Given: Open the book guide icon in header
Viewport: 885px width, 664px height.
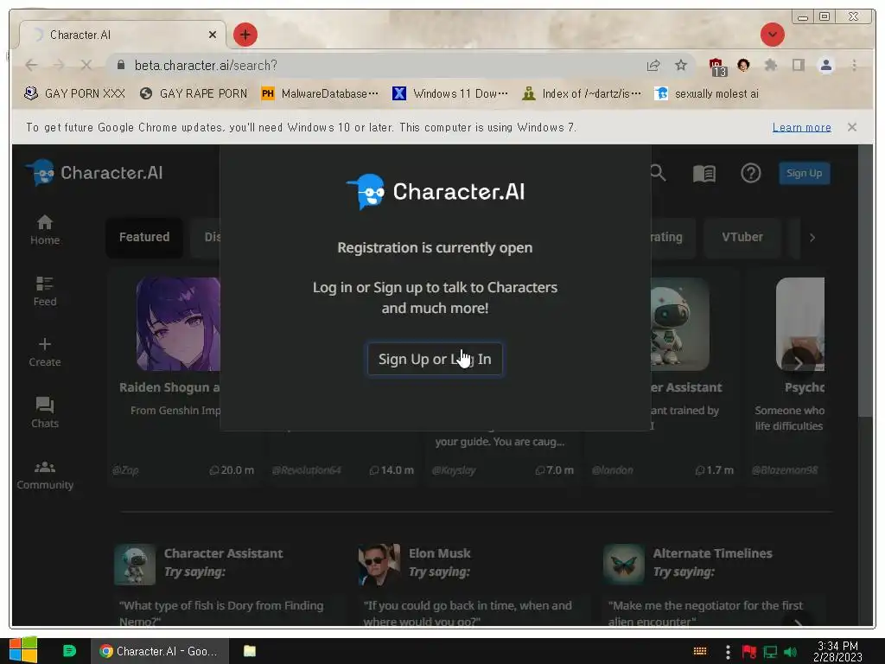Looking at the screenshot, I should (704, 173).
